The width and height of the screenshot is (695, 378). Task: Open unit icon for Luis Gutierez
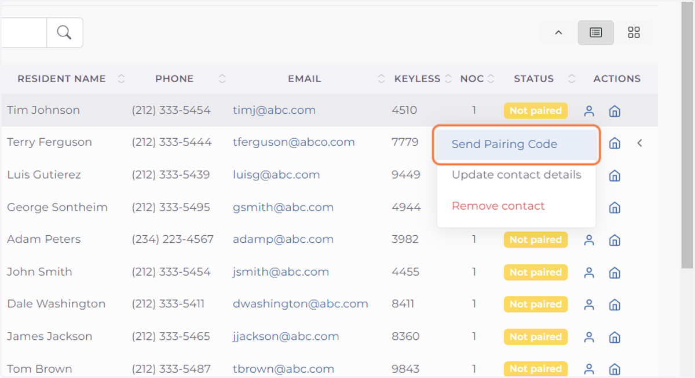615,175
